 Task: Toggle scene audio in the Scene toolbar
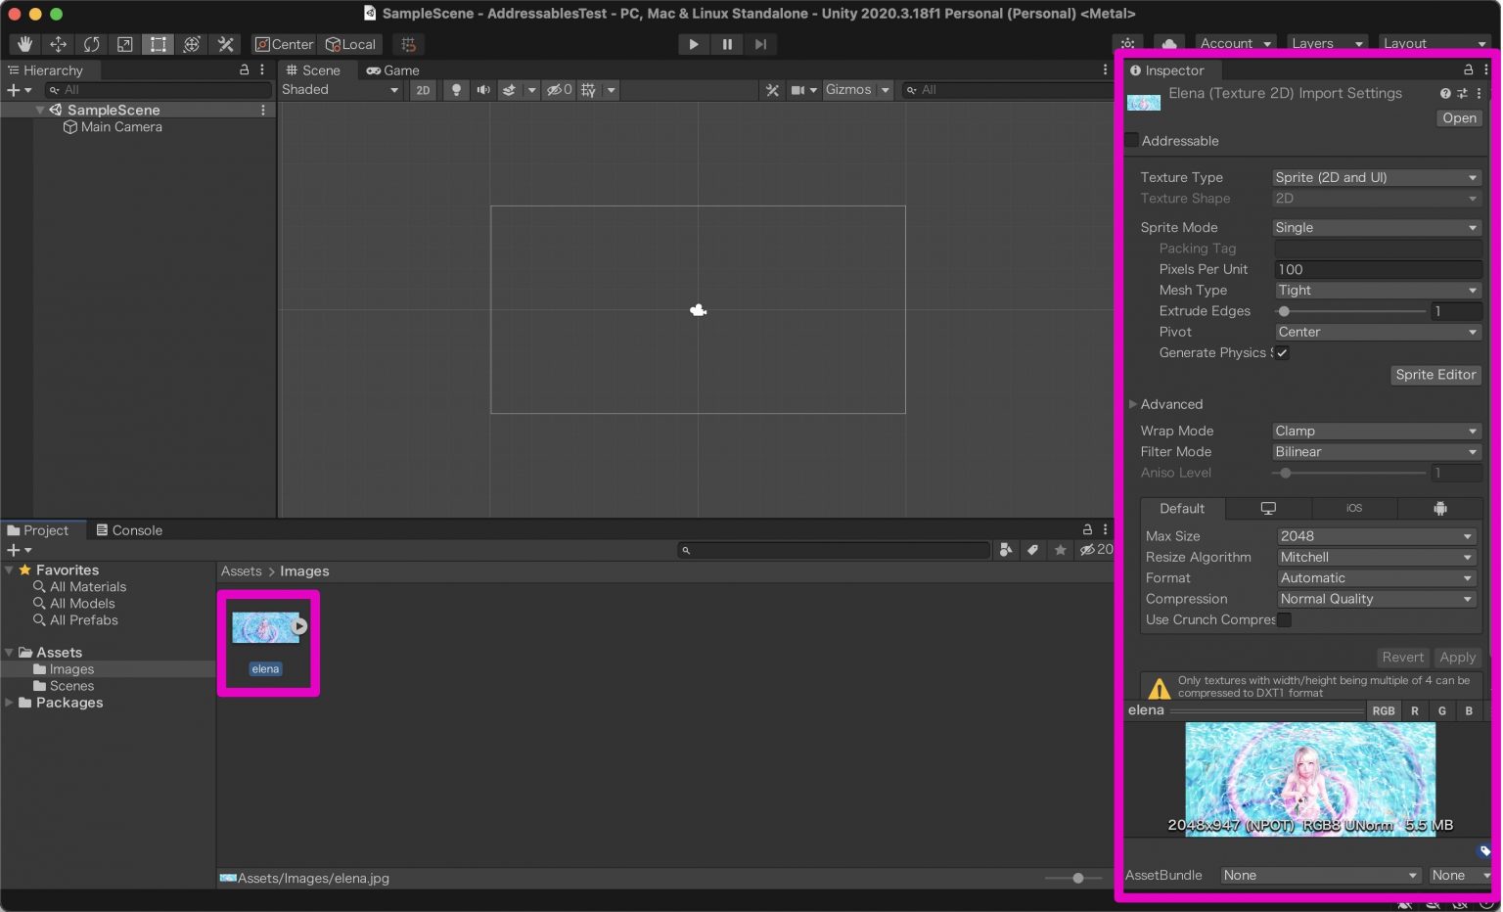[x=482, y=89]
